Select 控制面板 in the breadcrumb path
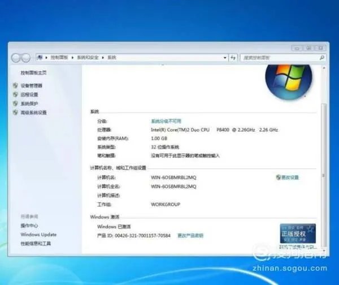Image resolution: width=339 pixels, height=285 pixels. (59, 57)
